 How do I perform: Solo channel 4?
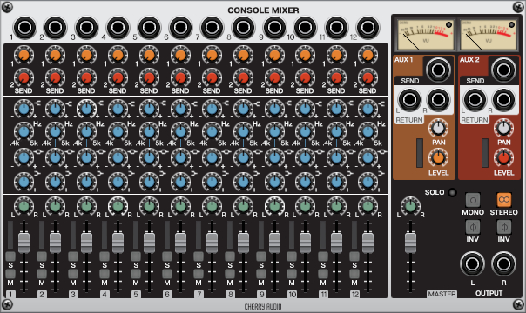(x=105, y=256)
